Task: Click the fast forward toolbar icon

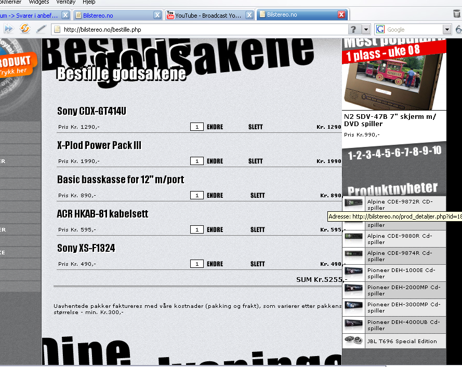Action: [8, 29]
